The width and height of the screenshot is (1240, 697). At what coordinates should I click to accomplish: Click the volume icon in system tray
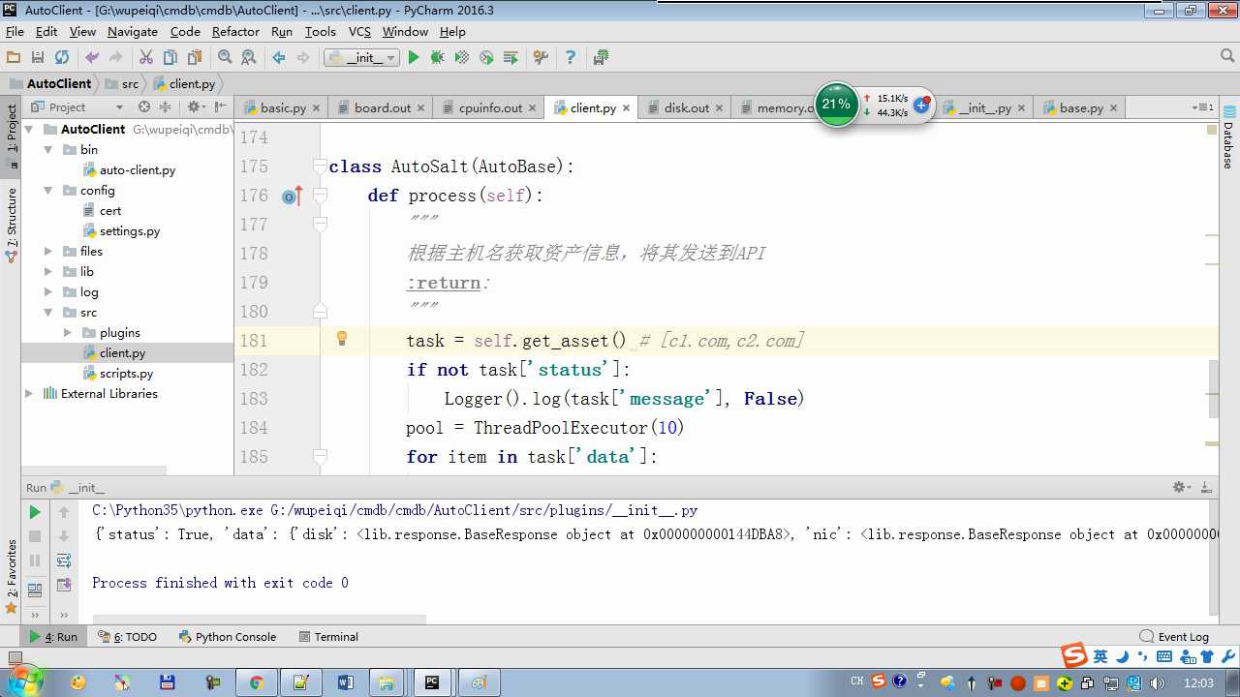click(1158, 682)
